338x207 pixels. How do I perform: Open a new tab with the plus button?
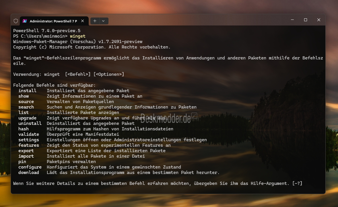pyautogui.click(x=95, y=21)
